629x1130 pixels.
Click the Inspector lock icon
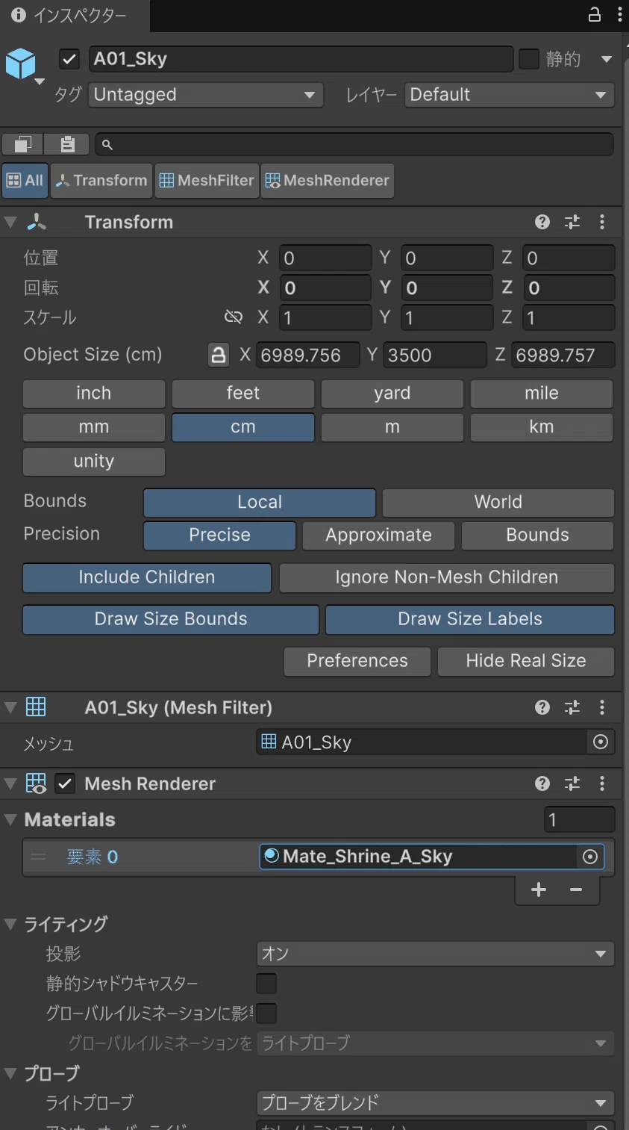pos(594,15)
